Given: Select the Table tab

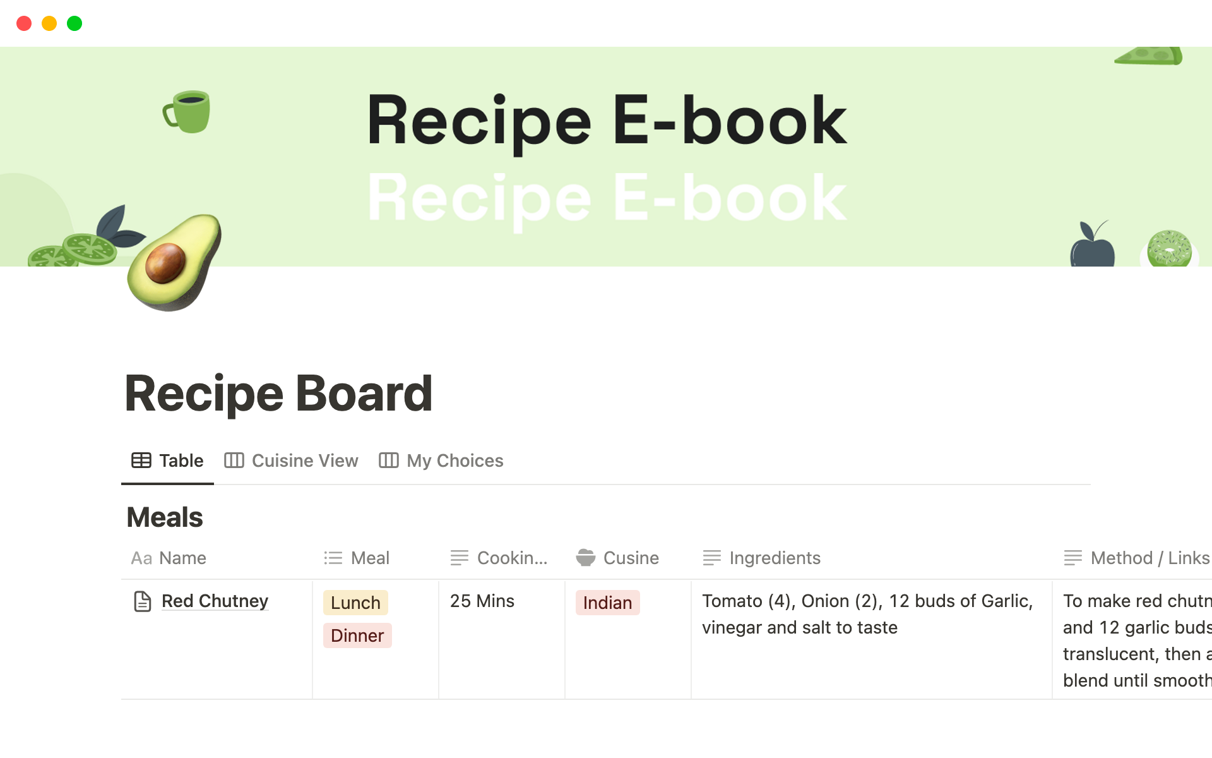Looking at the screenshot, I should point(181,460).
